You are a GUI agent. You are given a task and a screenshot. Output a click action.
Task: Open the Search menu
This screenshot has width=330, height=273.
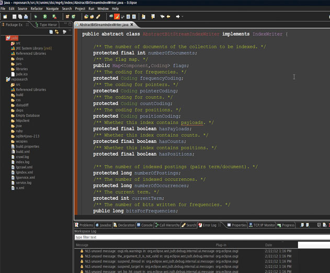pyautogui.click(x=67, y=9)
